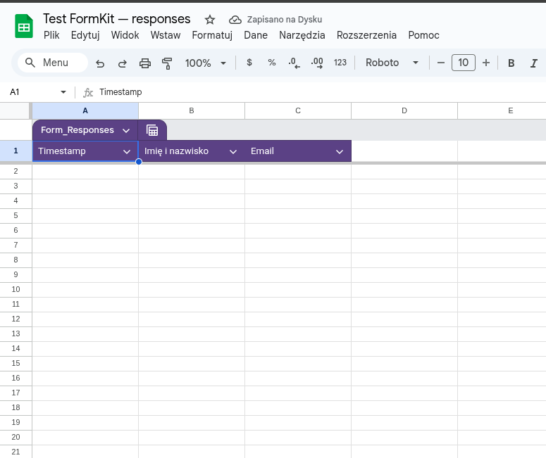This screenshot has width=546, height=458.
Task: Expand the Form_Responses table menu
Action: coord(125,130)
